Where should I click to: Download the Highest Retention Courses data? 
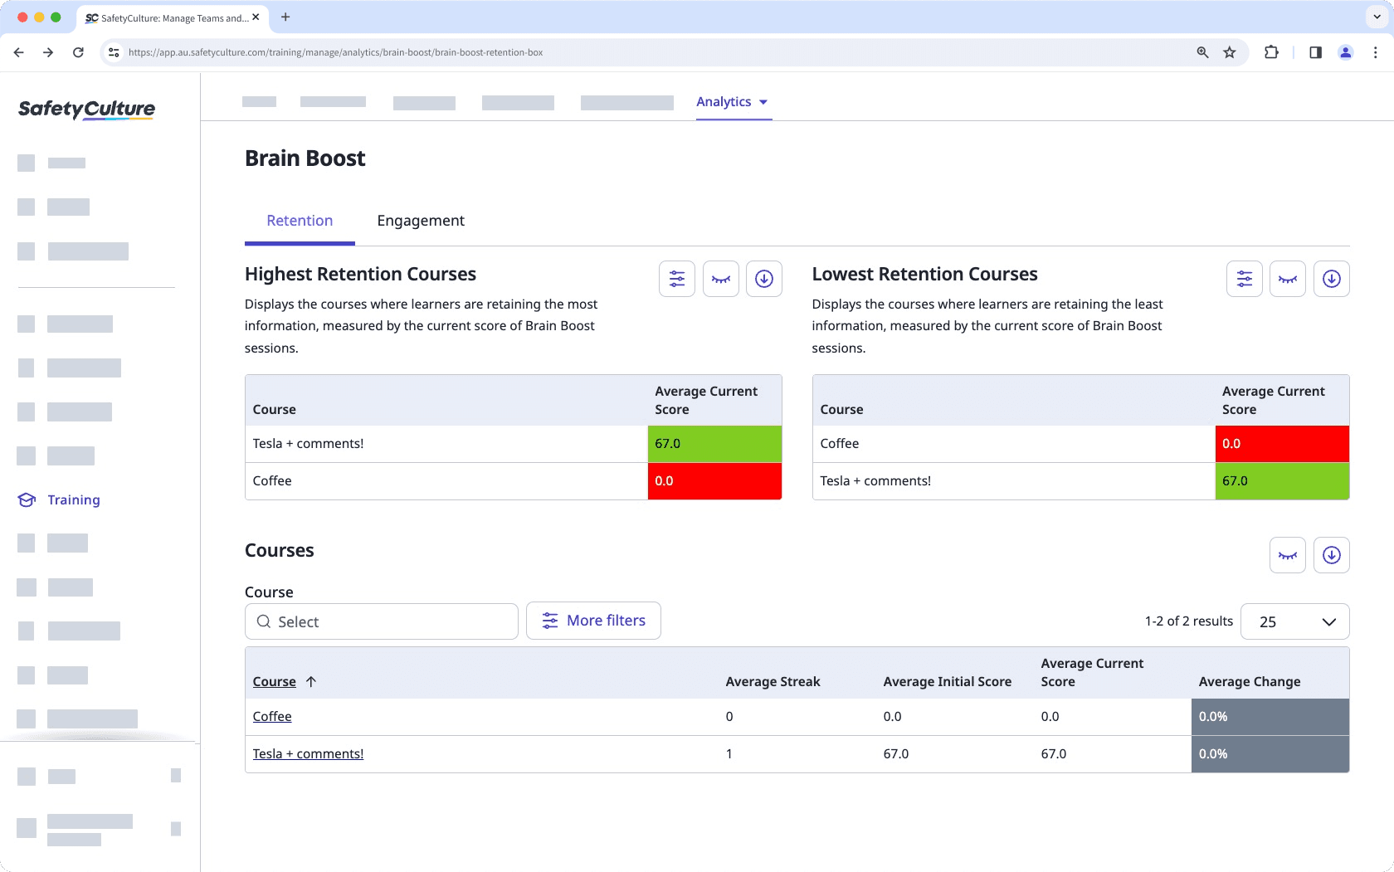click(x=764, y=279)
